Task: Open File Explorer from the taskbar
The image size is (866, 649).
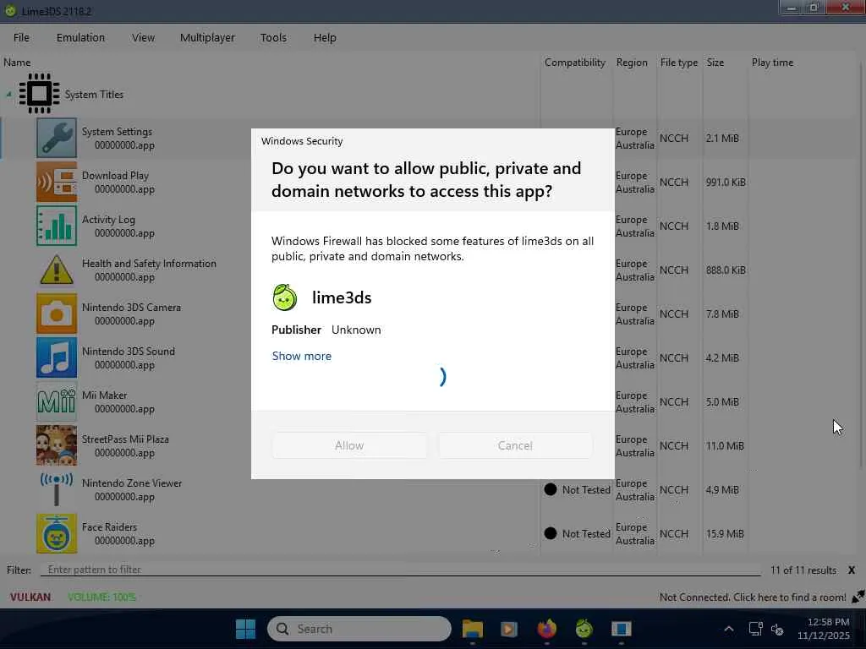Action: (472, 629)
